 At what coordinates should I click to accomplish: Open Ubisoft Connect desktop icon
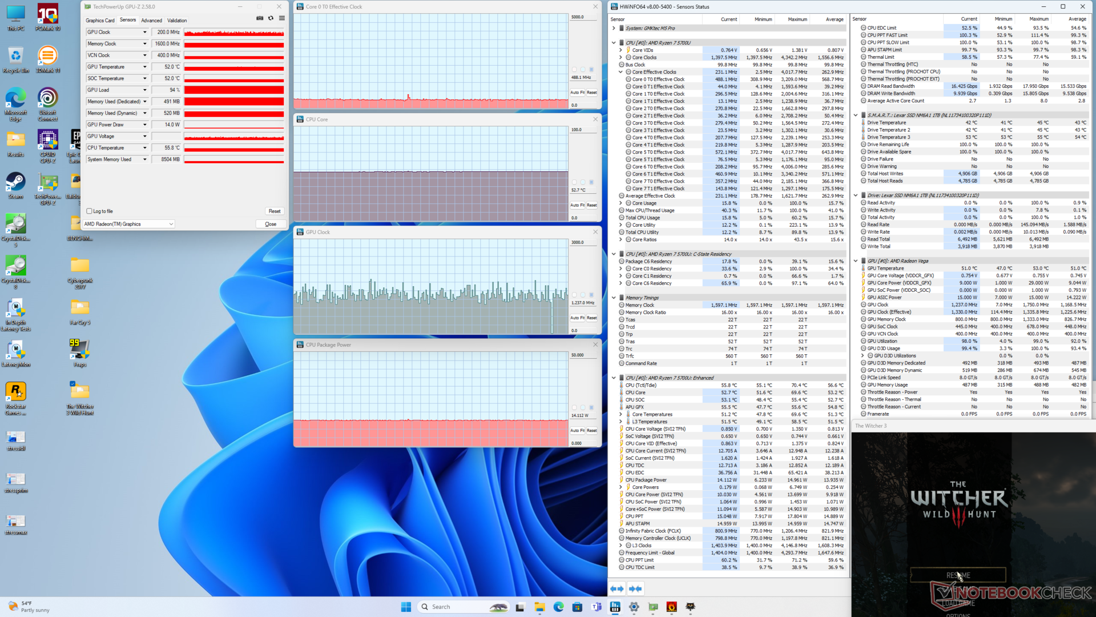point(47,103)
